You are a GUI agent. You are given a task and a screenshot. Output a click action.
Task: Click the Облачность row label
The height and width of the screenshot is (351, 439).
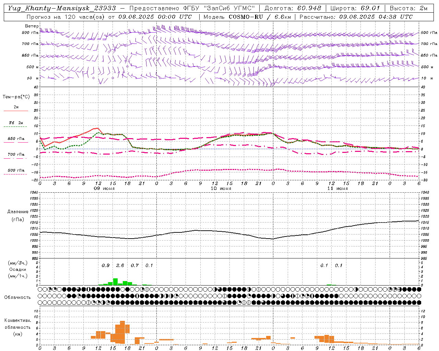(18, 298)
